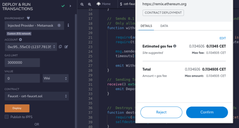239x128 pixels.
Task: Open the environment info icon
Action: (x=68, y=25)
